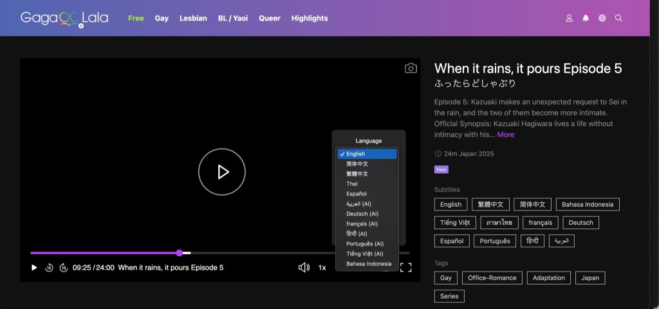
Task: Take a screenshot with the camera icon
Action: point(411,69)
